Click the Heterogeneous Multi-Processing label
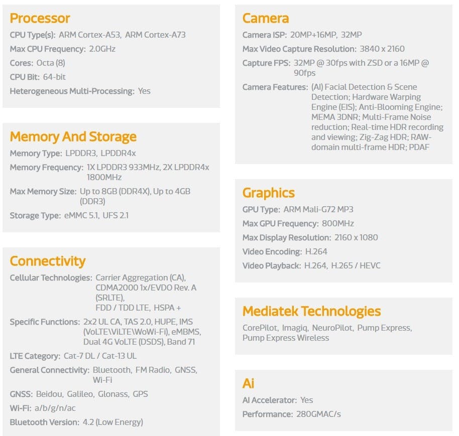The width and height of the screenshot is (459, 436). point(72,91)
